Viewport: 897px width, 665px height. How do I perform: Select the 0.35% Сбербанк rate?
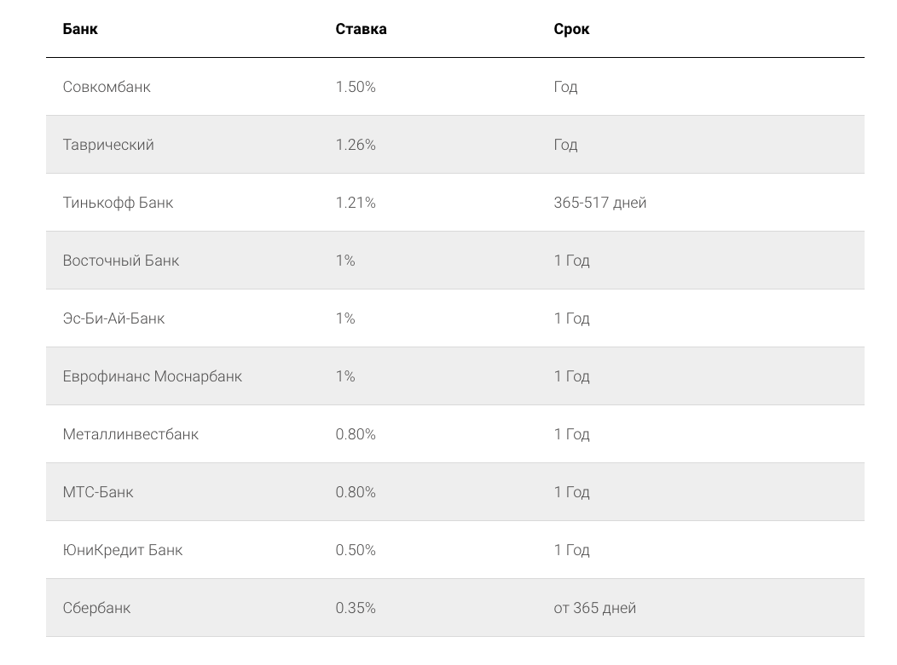point(356,608)
